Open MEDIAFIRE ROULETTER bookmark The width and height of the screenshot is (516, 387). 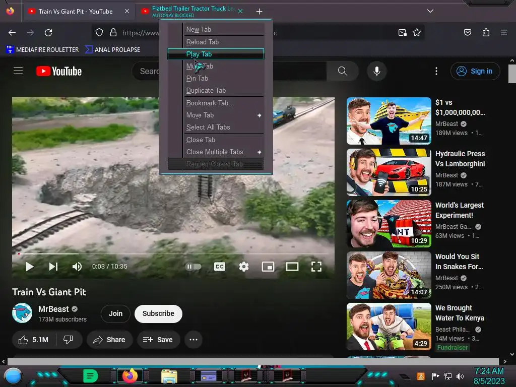point(42,50)
